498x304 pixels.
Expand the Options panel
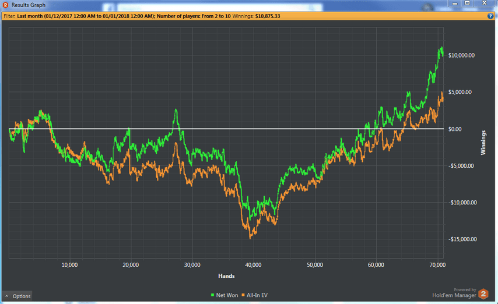[x=17, y=296]
